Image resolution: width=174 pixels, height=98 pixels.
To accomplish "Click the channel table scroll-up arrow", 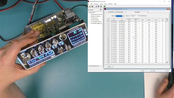I will click(167, 19).
